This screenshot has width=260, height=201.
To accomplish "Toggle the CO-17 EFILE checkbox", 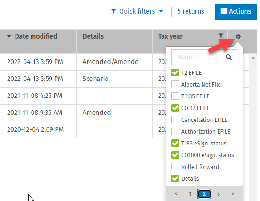I will 175,108.
